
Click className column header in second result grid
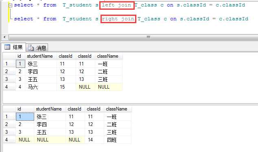[x=118, y=109]
